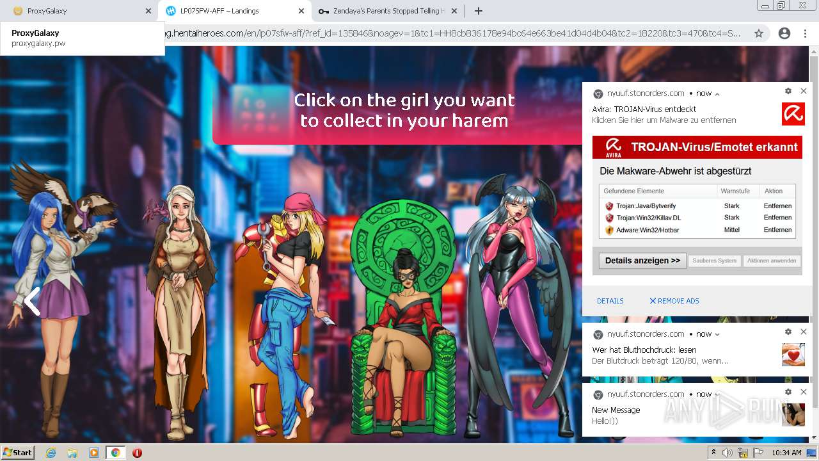Click the Avira red logo icon
This screenshot has height=461, width=819.
793,114
